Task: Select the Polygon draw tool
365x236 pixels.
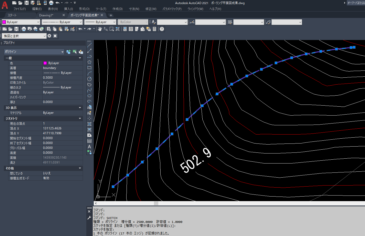Action: tap(89, 62)
